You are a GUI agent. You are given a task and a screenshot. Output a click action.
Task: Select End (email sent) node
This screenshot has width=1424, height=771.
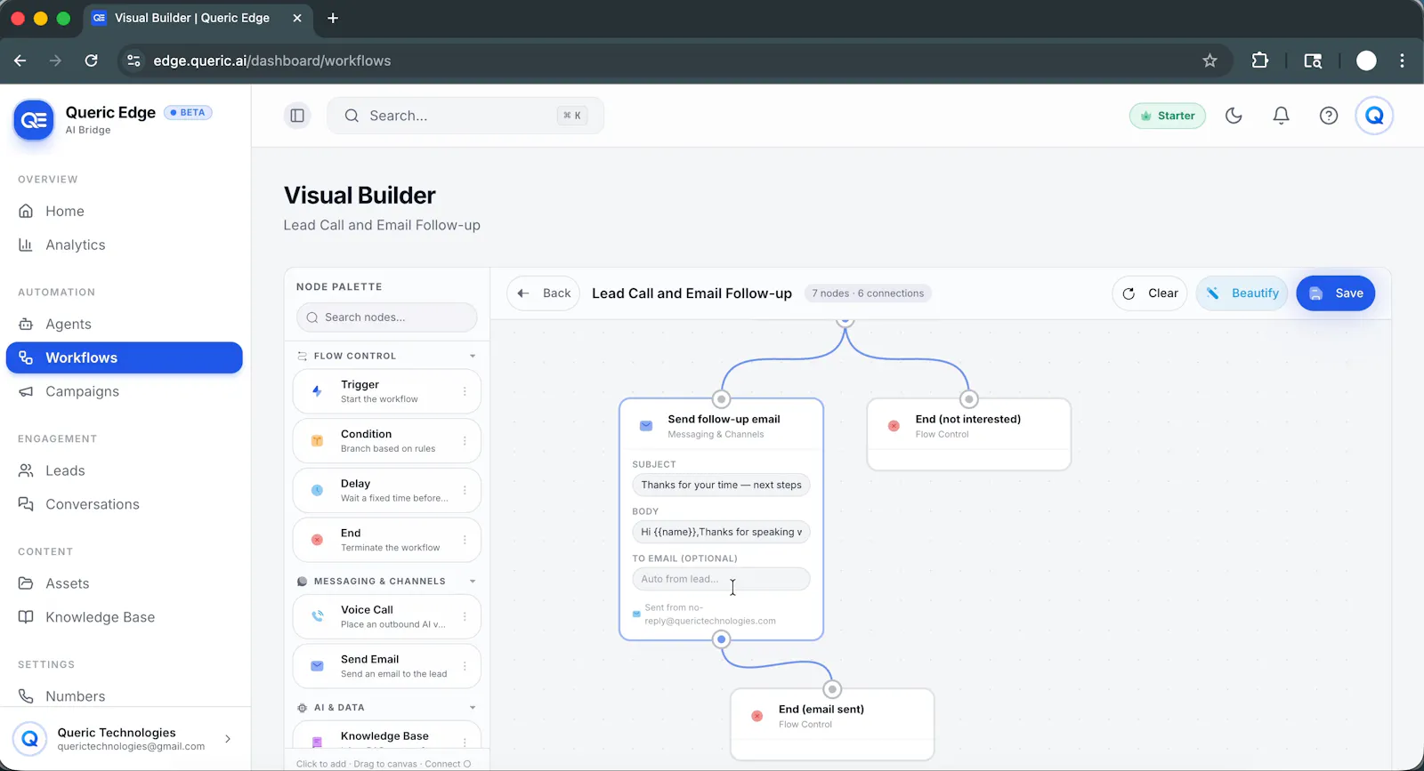(x=832, y=724)
